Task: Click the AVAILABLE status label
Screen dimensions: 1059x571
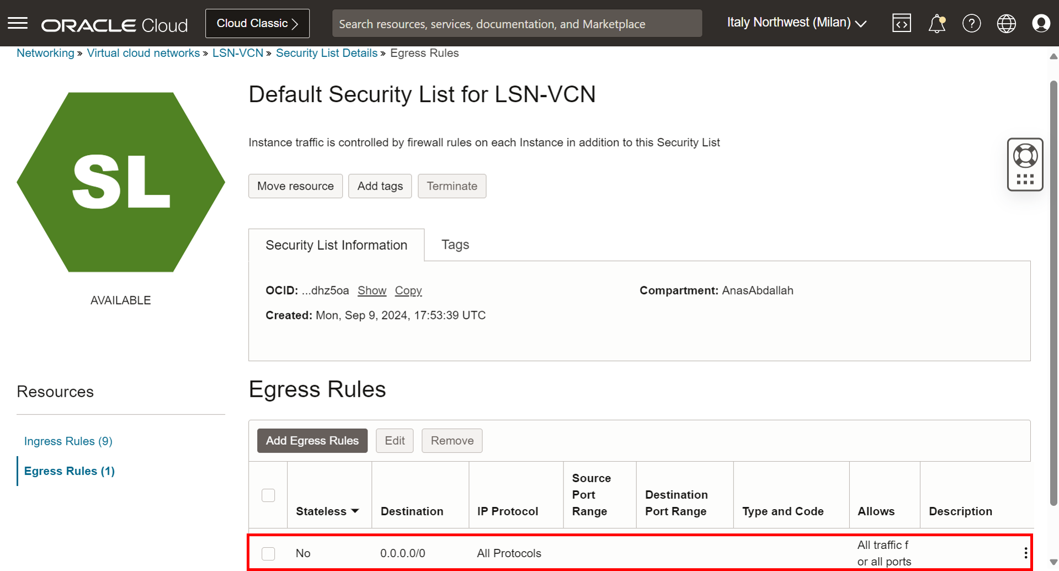Action: [121, 300]
